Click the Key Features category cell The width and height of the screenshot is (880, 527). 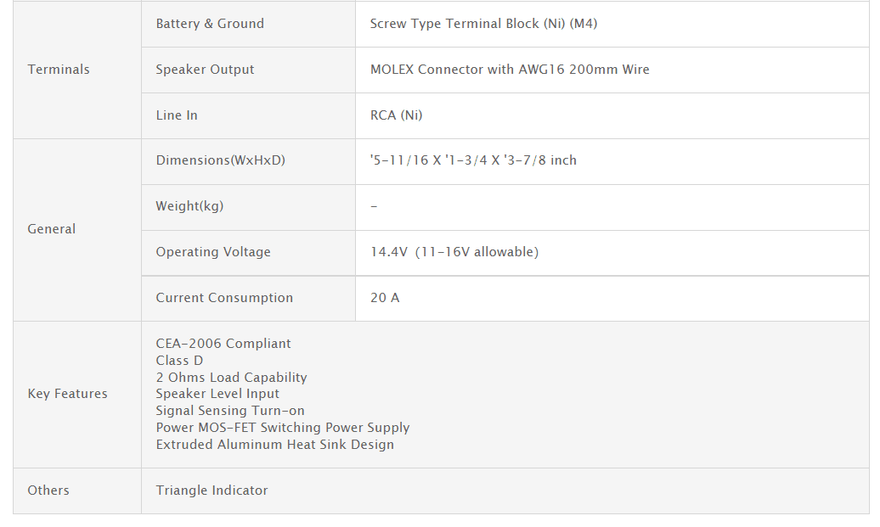(67, 394)
